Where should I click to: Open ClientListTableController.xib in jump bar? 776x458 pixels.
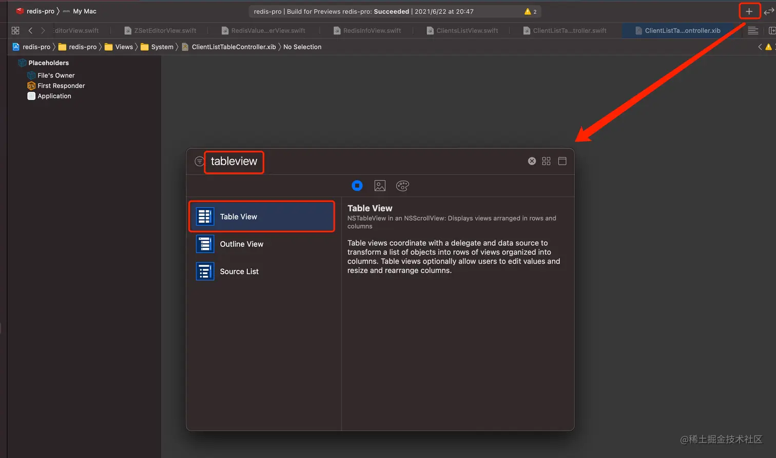click(x=229, y=47)
